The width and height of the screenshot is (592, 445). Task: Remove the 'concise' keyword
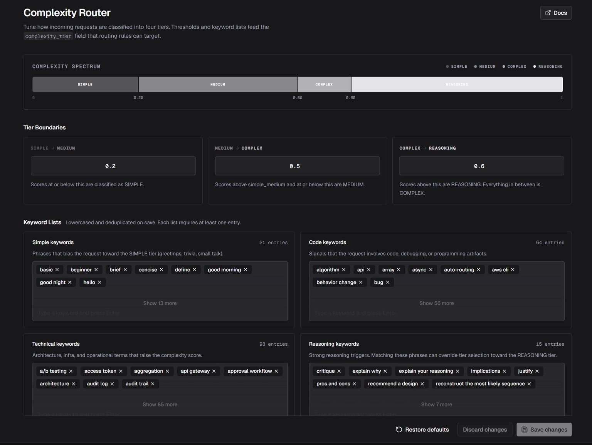pos(161,270)
